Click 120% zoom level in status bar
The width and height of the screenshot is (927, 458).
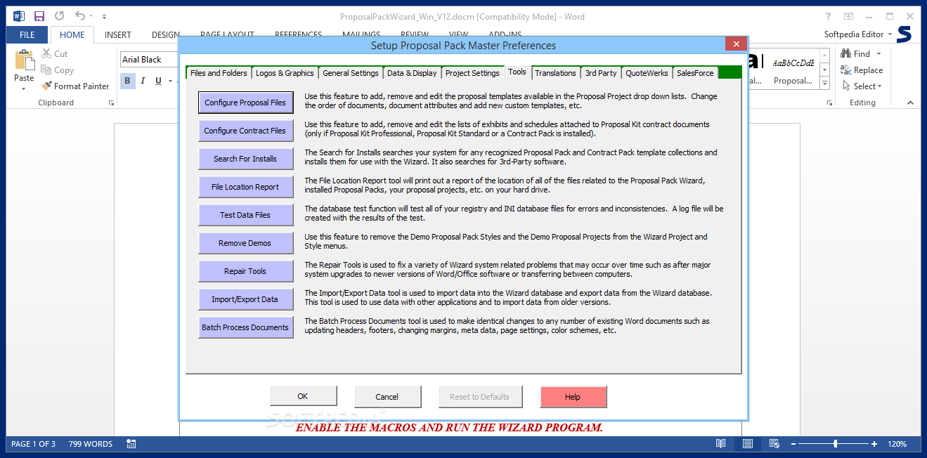[897, 444]
